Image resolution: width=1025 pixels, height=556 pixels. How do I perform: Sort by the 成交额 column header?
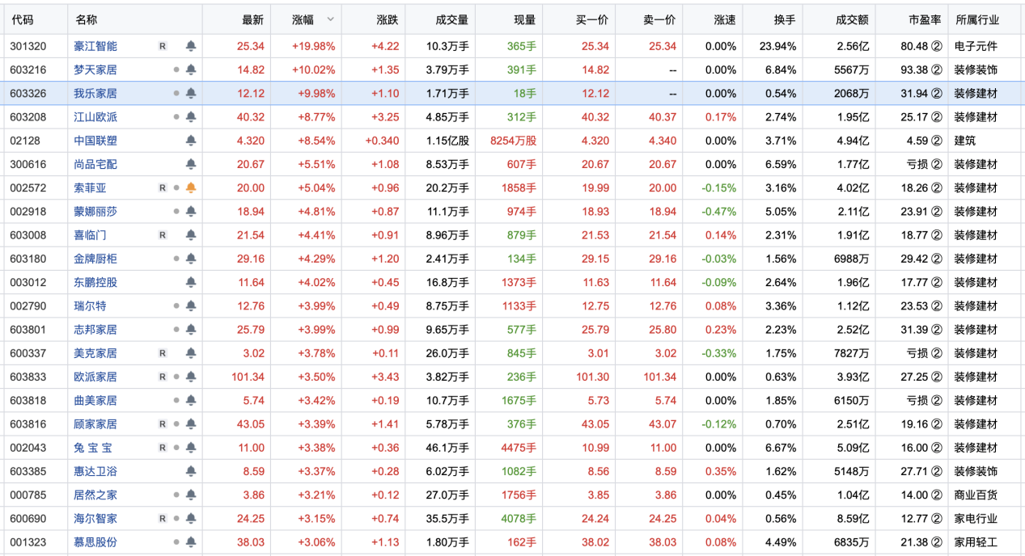pos(853,19)
